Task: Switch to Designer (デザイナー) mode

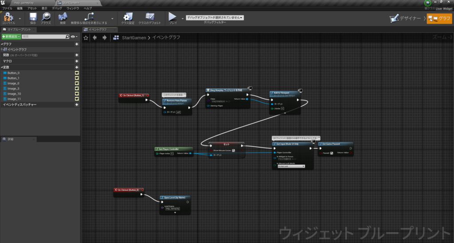Action: [x=406, y=19]
